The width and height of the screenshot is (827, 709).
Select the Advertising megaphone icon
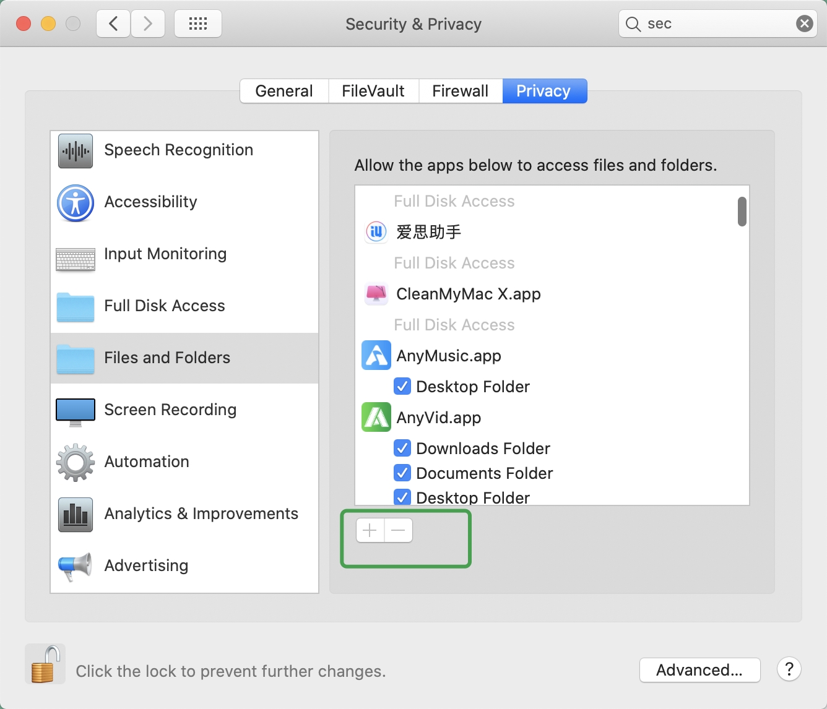(x=74, y=565)
